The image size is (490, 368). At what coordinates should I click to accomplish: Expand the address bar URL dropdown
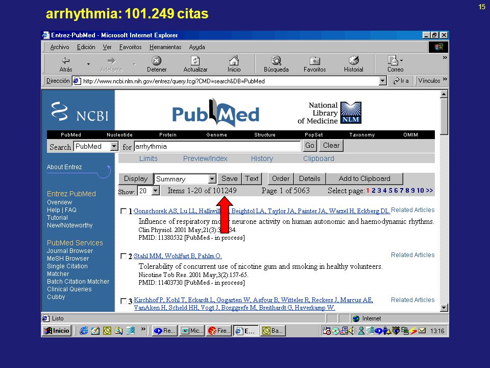coord(382,81)
